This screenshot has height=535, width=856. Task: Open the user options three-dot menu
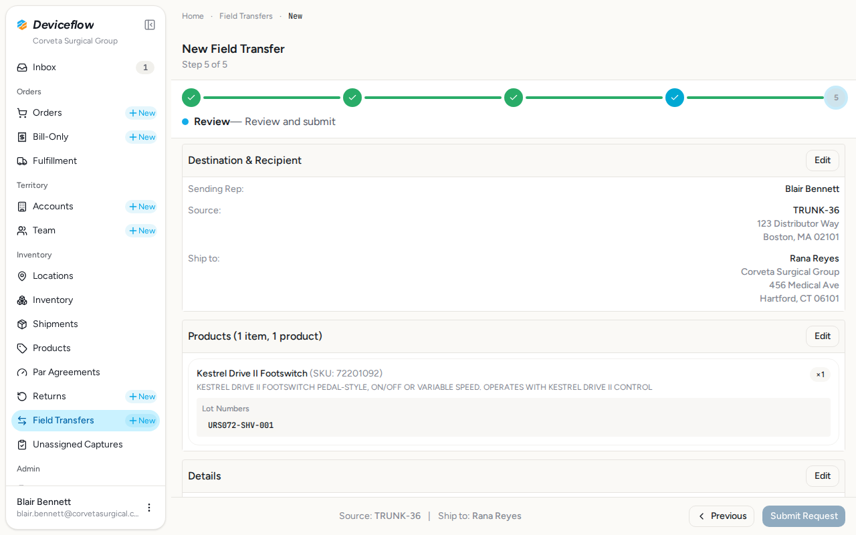[149, 508]
